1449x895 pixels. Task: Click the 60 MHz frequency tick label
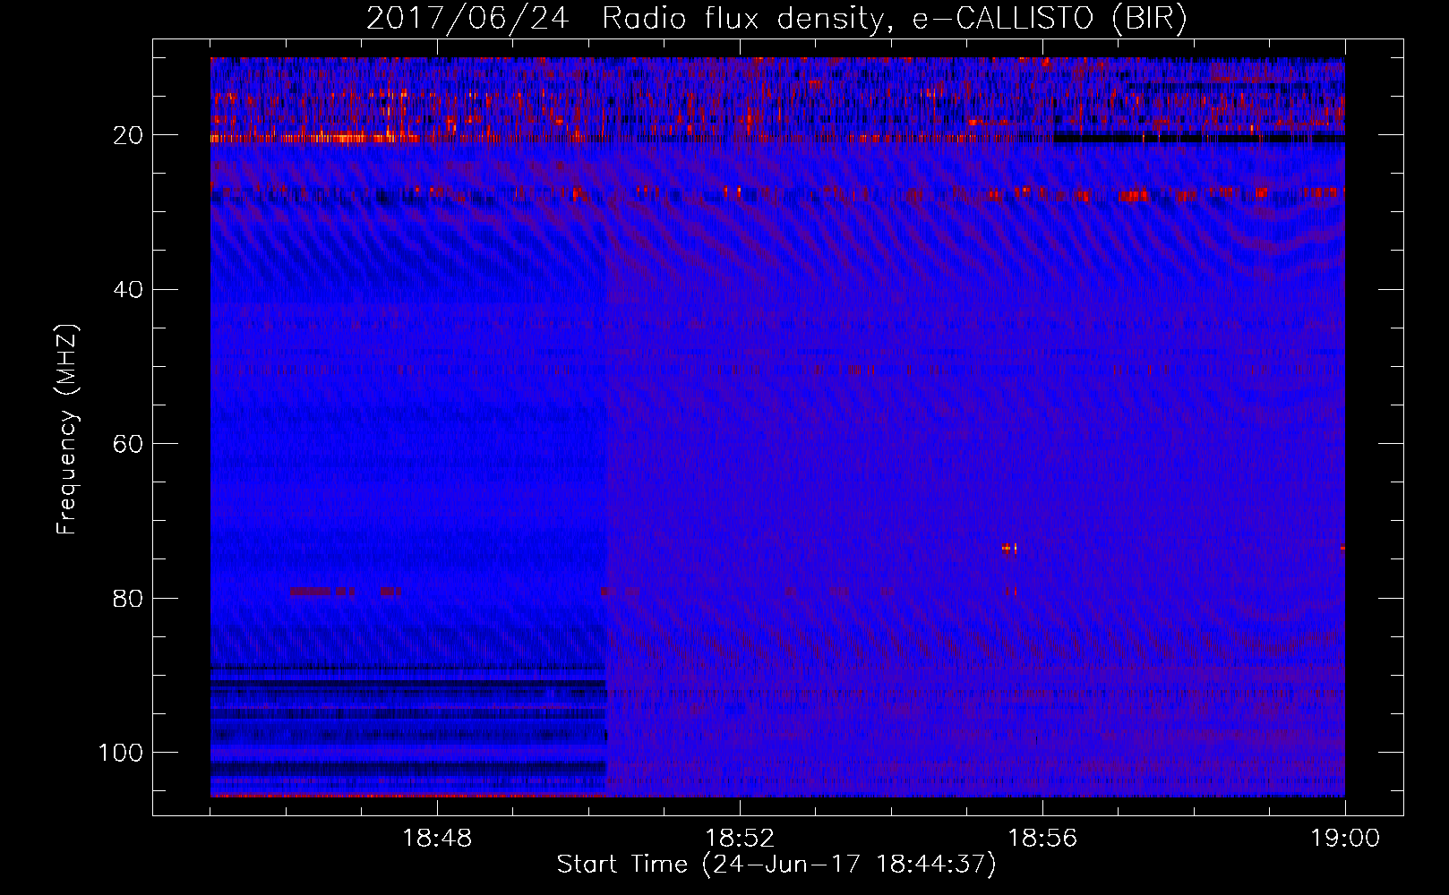[129, 444]
